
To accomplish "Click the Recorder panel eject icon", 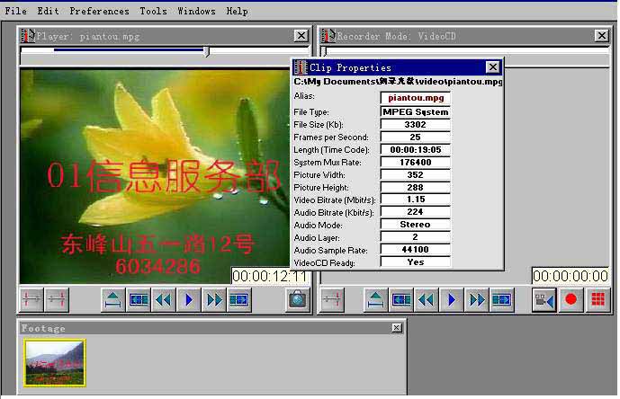I will click(376, 300).
